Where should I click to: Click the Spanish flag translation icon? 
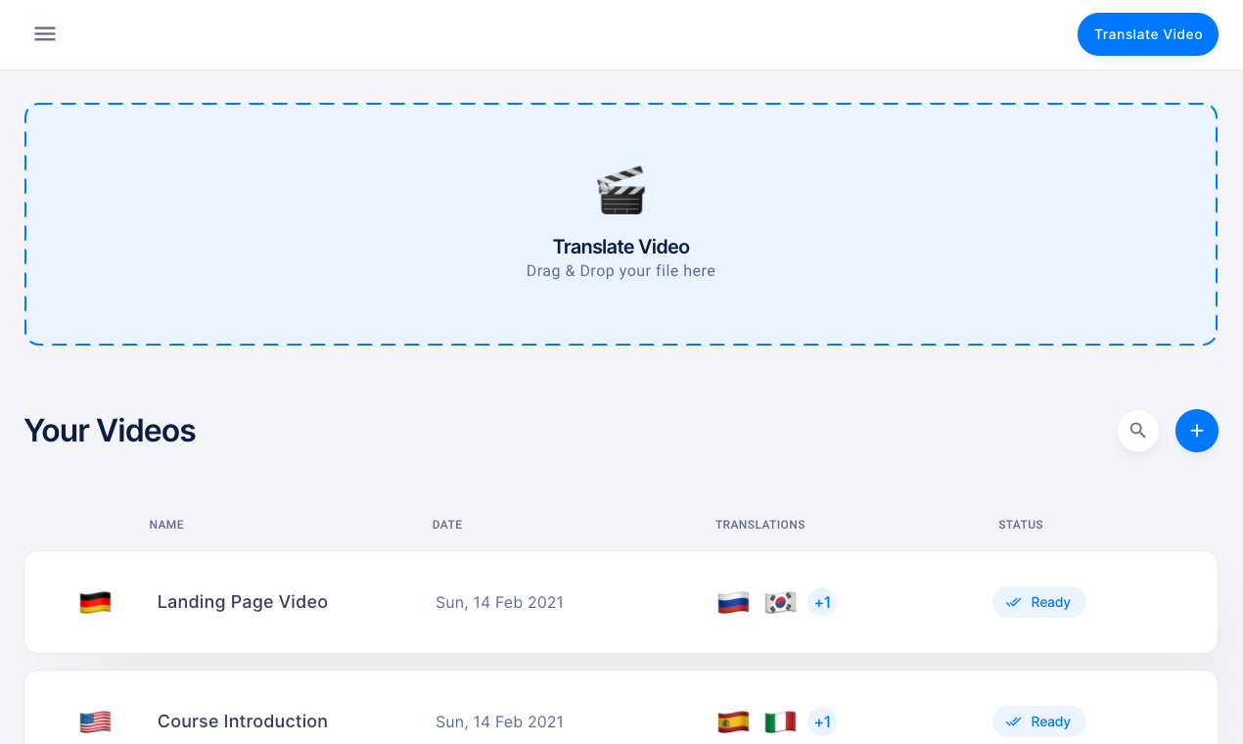tap(733, 721)
